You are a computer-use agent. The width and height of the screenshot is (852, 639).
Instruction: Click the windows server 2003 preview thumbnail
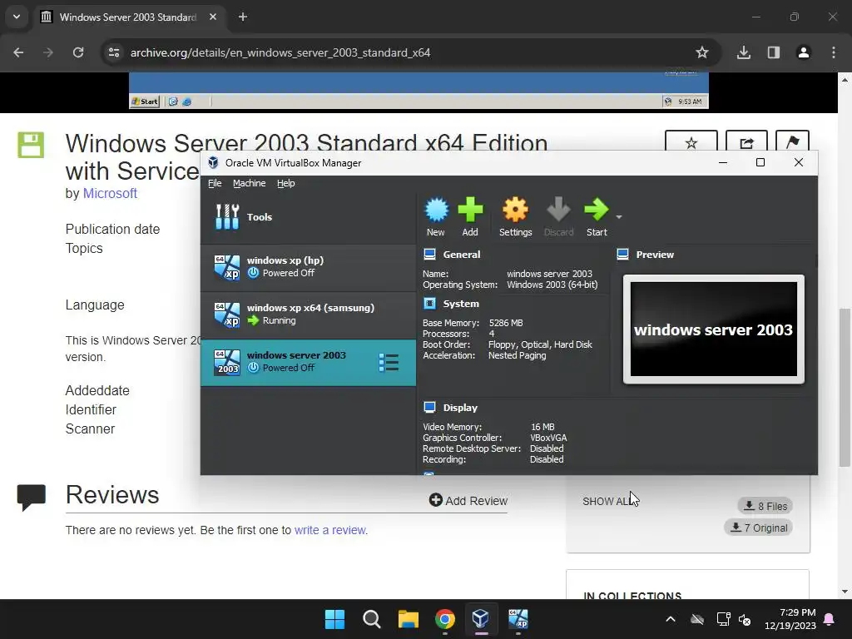point(713,329)
